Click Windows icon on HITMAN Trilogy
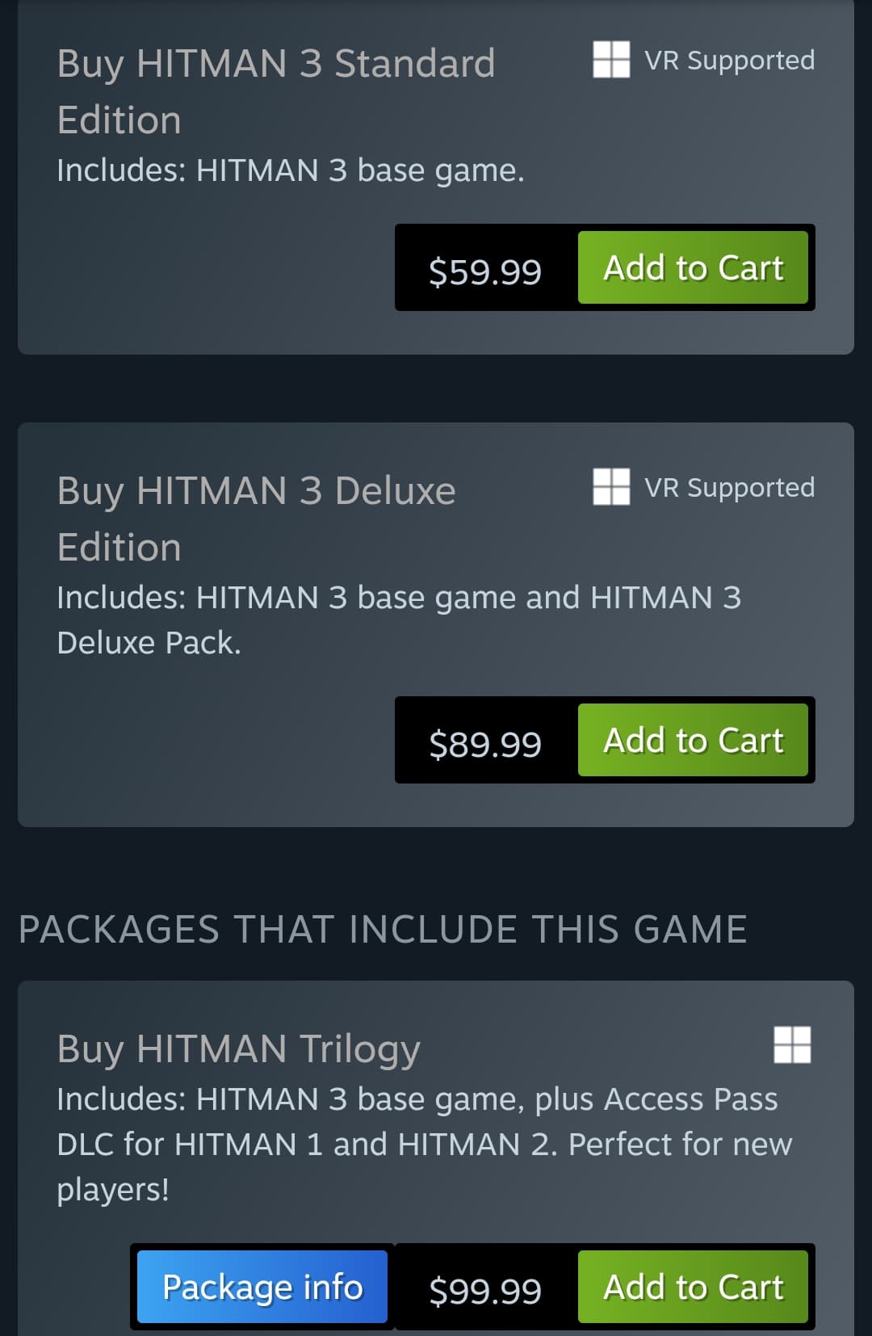 tap(792, 1044)
